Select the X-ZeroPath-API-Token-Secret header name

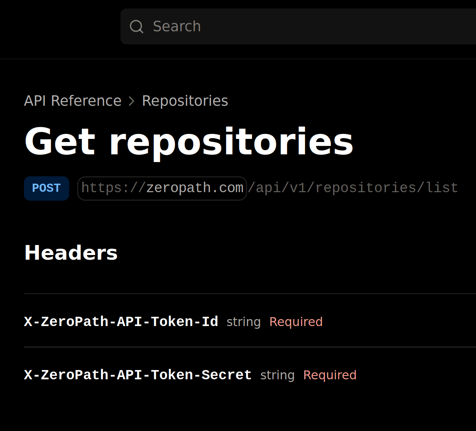(138, 375)
